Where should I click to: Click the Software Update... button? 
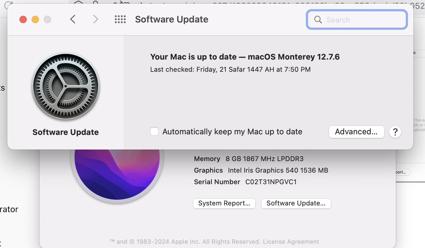click(x=296, y=203)
